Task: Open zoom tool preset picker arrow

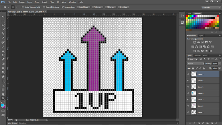Action: [x=8, y=7]
